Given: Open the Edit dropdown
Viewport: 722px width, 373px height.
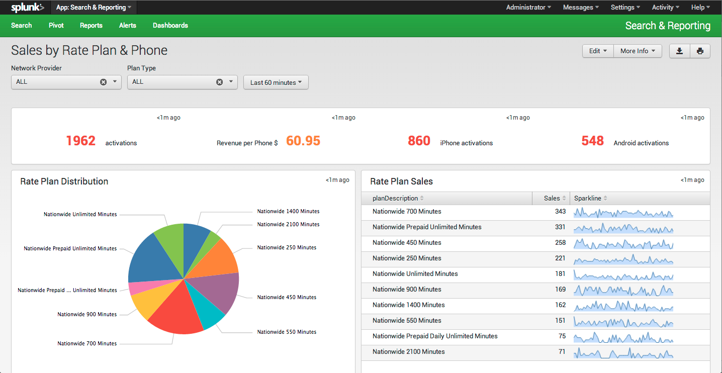Looking at the screenshot, I should pos(598,51).
